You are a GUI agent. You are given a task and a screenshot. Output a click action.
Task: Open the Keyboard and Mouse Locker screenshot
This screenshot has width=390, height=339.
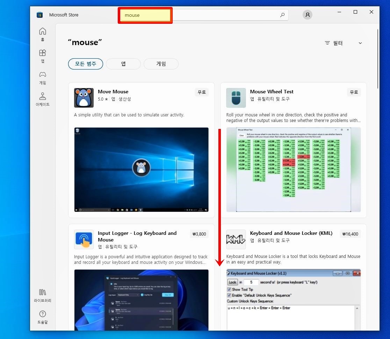294,300
